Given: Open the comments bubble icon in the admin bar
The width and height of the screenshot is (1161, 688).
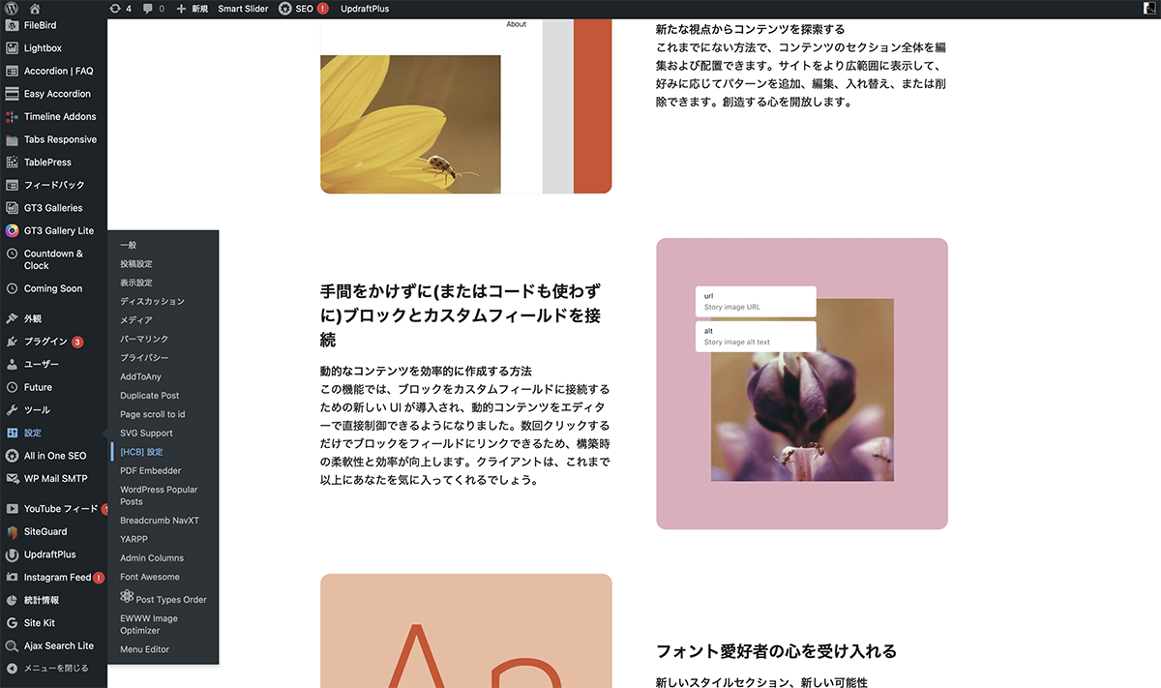Looking at the screenshot, I should [x=153, y=9].
